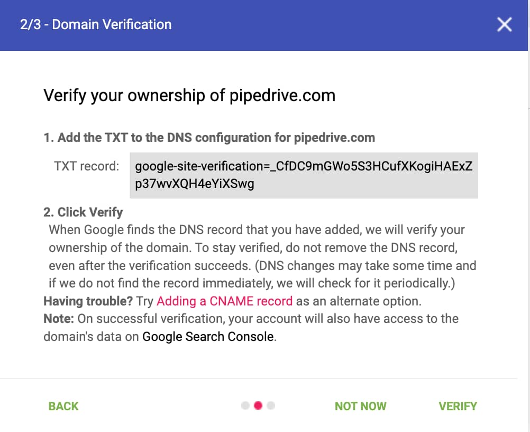Go back with the BACK button
530x432 pixels.
click(x=63, y=406)
